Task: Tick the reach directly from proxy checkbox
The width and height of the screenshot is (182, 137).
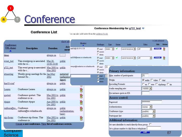Action: 150,124
